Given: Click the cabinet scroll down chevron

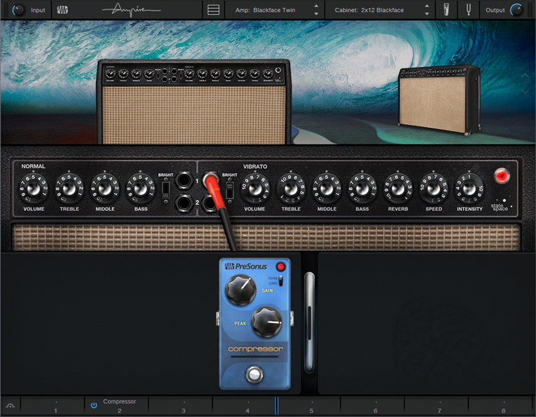Looking at the screenshot, I should click(x=525, y=91).
